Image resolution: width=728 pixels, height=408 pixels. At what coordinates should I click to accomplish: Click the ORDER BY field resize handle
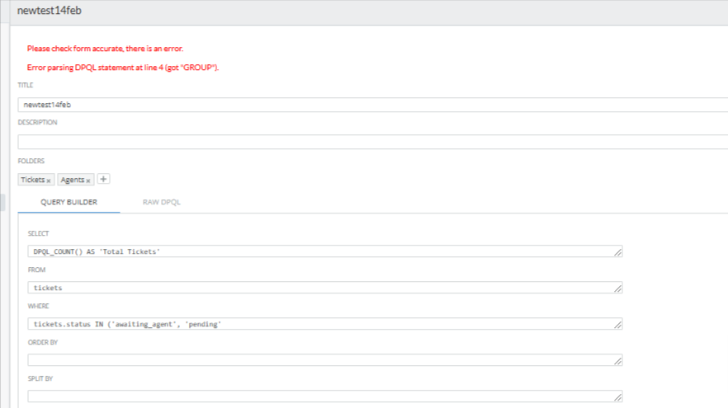pyautogui.click(x=617, y=361)
